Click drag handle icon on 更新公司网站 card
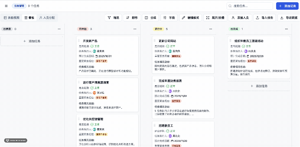This screenshot has width=300, height=147. [x=155, y=41]
